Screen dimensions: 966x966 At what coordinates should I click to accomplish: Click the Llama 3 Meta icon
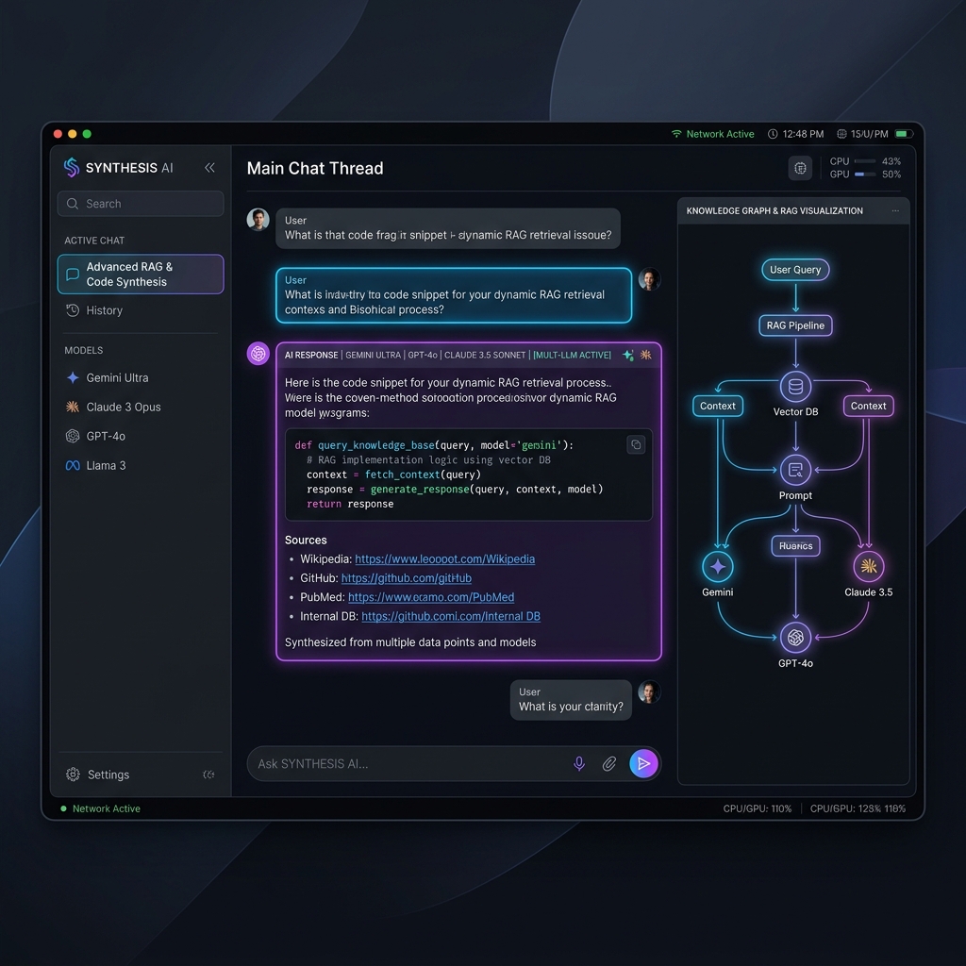coord(73,465)
